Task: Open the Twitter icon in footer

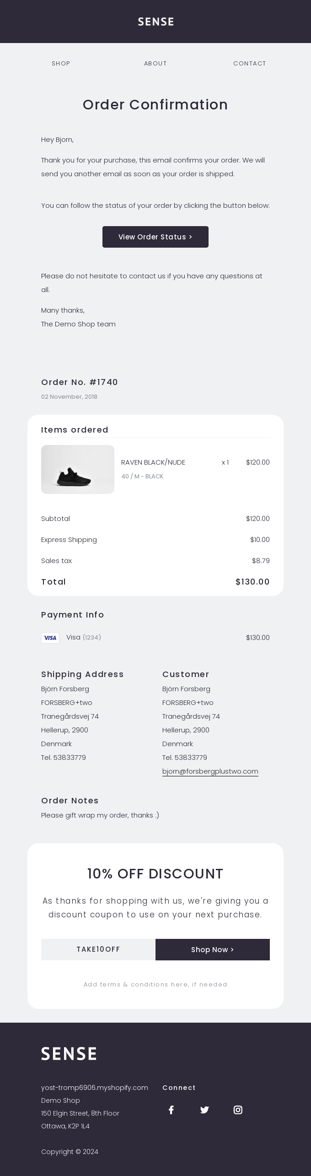Action: 204,1110
